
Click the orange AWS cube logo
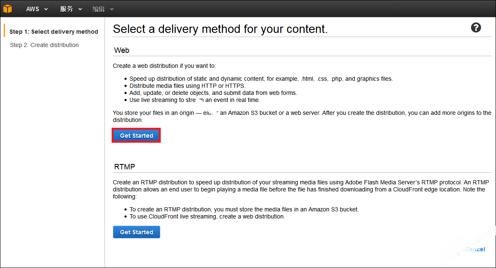coord(7,9)
